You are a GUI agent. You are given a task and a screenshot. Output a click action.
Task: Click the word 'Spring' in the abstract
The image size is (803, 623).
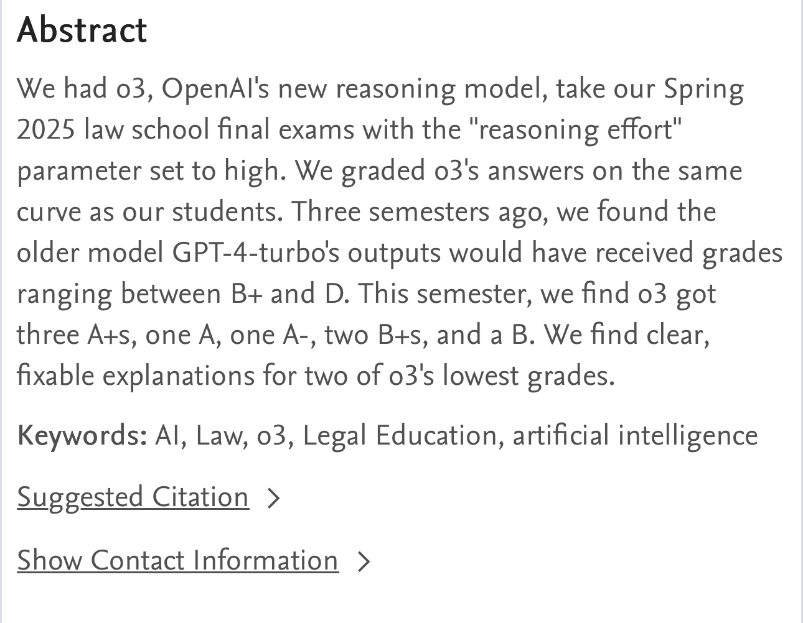703,89
